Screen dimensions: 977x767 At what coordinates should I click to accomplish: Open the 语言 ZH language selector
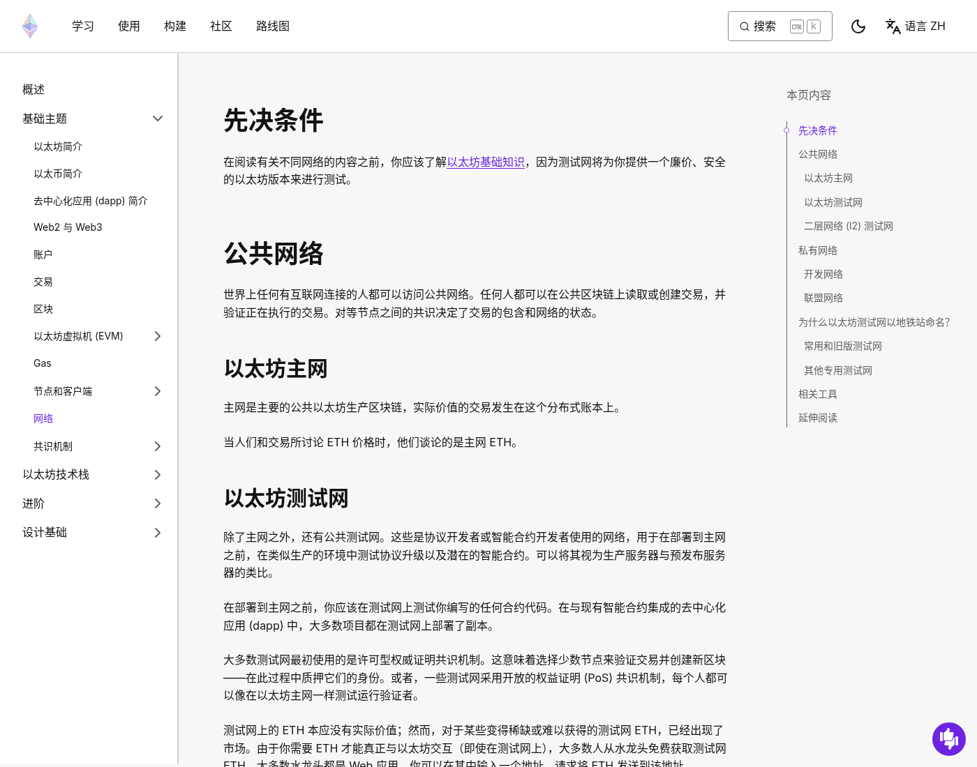tap(916, 26)
